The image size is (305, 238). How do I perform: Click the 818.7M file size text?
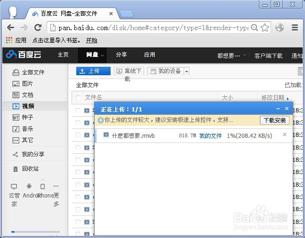(187, 135)
